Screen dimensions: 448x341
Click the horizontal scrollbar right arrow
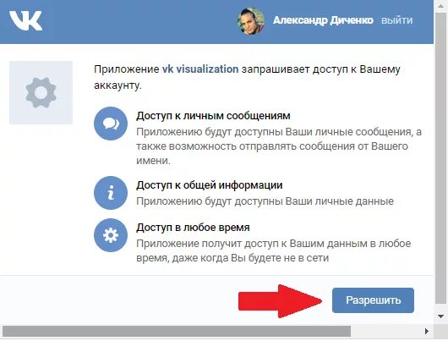click(x=427, y=332)
